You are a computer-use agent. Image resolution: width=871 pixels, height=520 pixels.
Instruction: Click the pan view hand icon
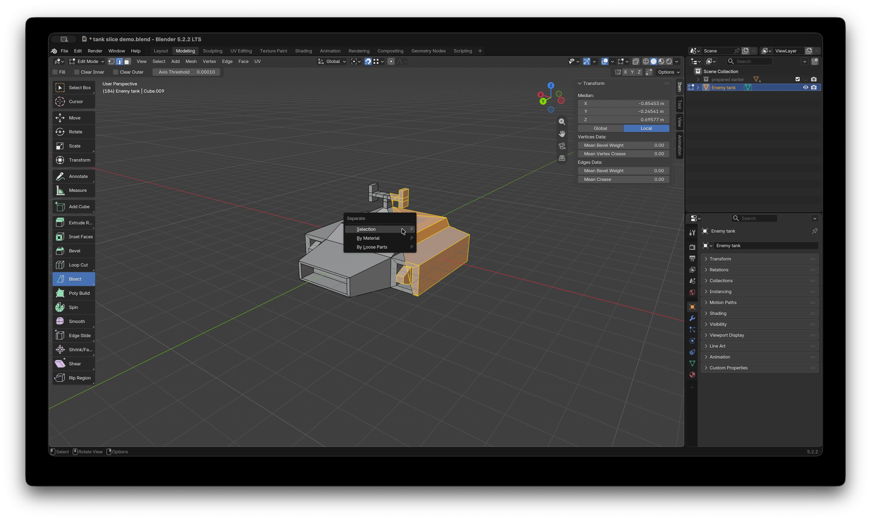coord(562,134)
